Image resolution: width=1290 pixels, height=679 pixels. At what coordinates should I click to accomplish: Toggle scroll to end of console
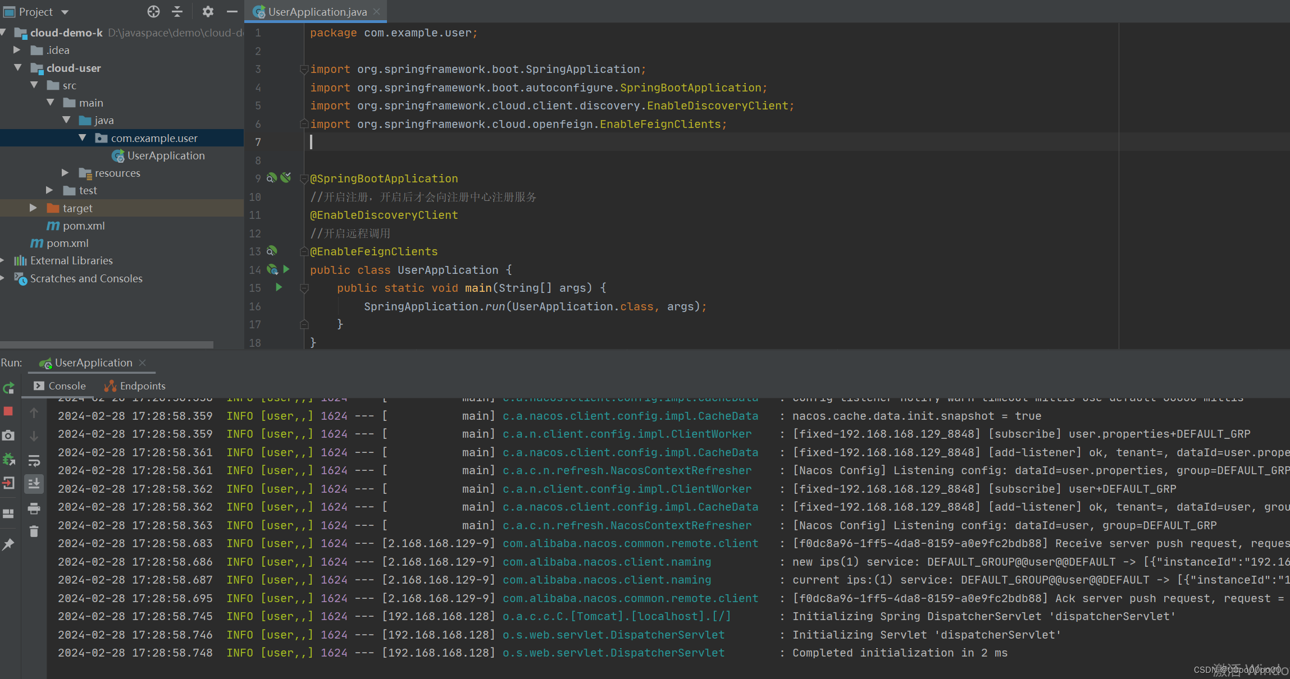click(x=34, y=484)
